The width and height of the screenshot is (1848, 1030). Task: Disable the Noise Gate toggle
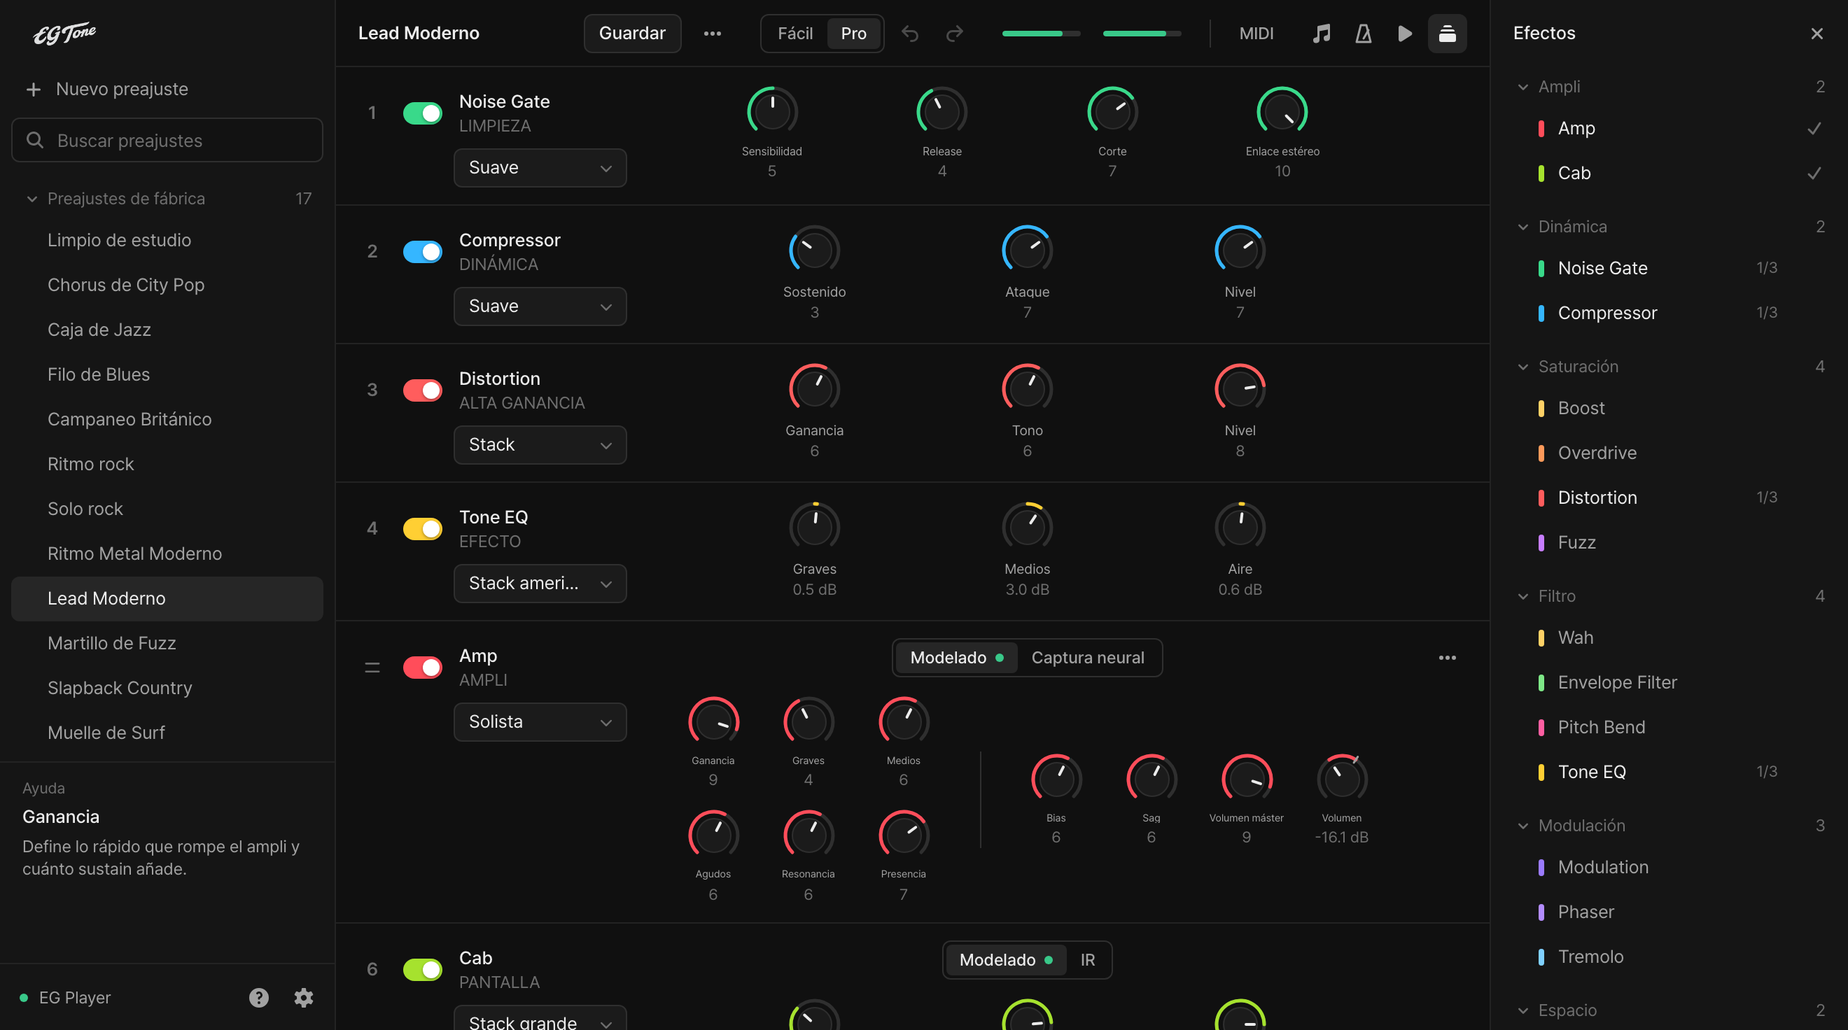(423, 113)
